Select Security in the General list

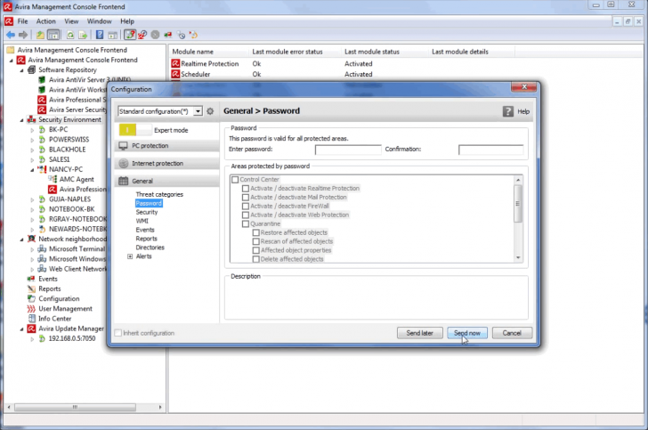point(147,212)
